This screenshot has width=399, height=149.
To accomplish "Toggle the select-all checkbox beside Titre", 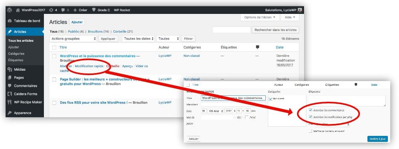I will (54, 47).
